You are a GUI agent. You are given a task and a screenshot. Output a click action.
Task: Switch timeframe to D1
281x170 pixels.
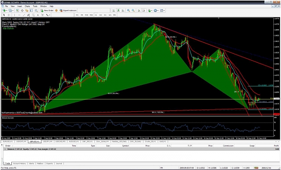(x=105, y=15)
